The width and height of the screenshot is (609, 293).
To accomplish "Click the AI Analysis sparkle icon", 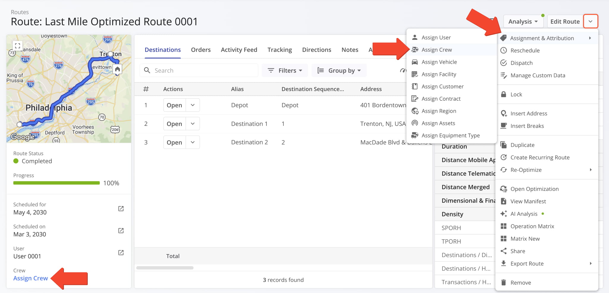I will pyautogui.click(x=503, y=214).
